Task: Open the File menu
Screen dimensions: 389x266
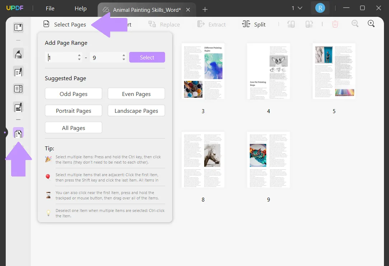Action: coord(50,8)
